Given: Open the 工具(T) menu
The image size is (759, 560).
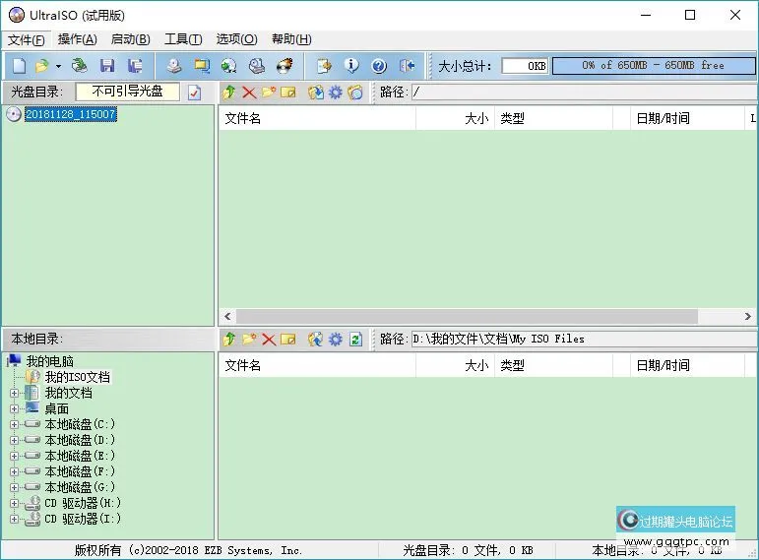Looking at the screenshot, I should coord(182,39).
